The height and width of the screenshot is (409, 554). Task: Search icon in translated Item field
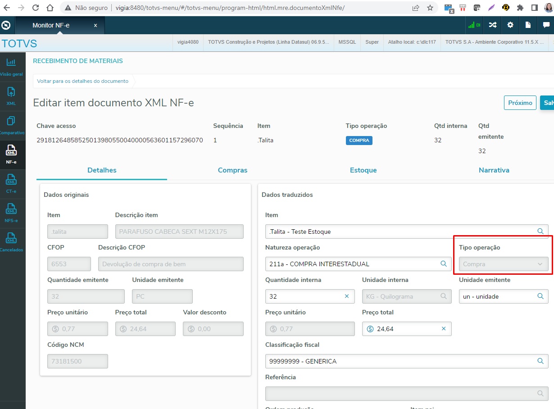540,231
